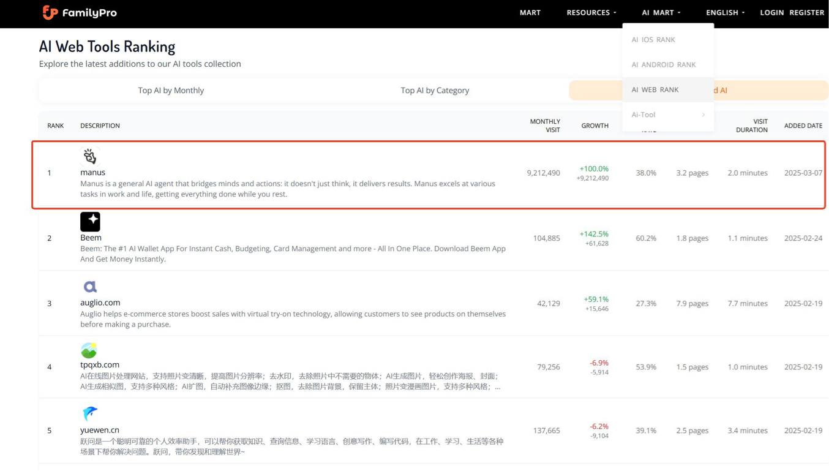Image resolution: width=829 pixels, height=471 pixels.
Task: Click manus monthly visit 9,212,490
Action: [543, 173]
